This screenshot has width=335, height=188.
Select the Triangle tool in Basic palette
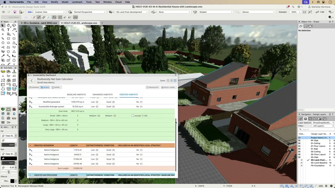14,51
